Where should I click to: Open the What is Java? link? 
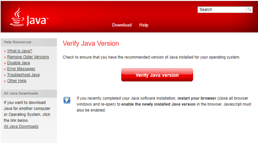click(19, 51)
